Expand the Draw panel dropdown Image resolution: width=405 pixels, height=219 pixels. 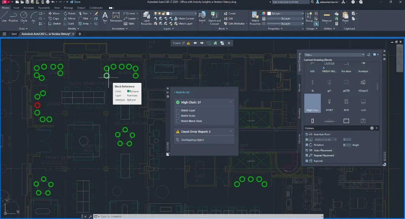[x=23, y=28]
